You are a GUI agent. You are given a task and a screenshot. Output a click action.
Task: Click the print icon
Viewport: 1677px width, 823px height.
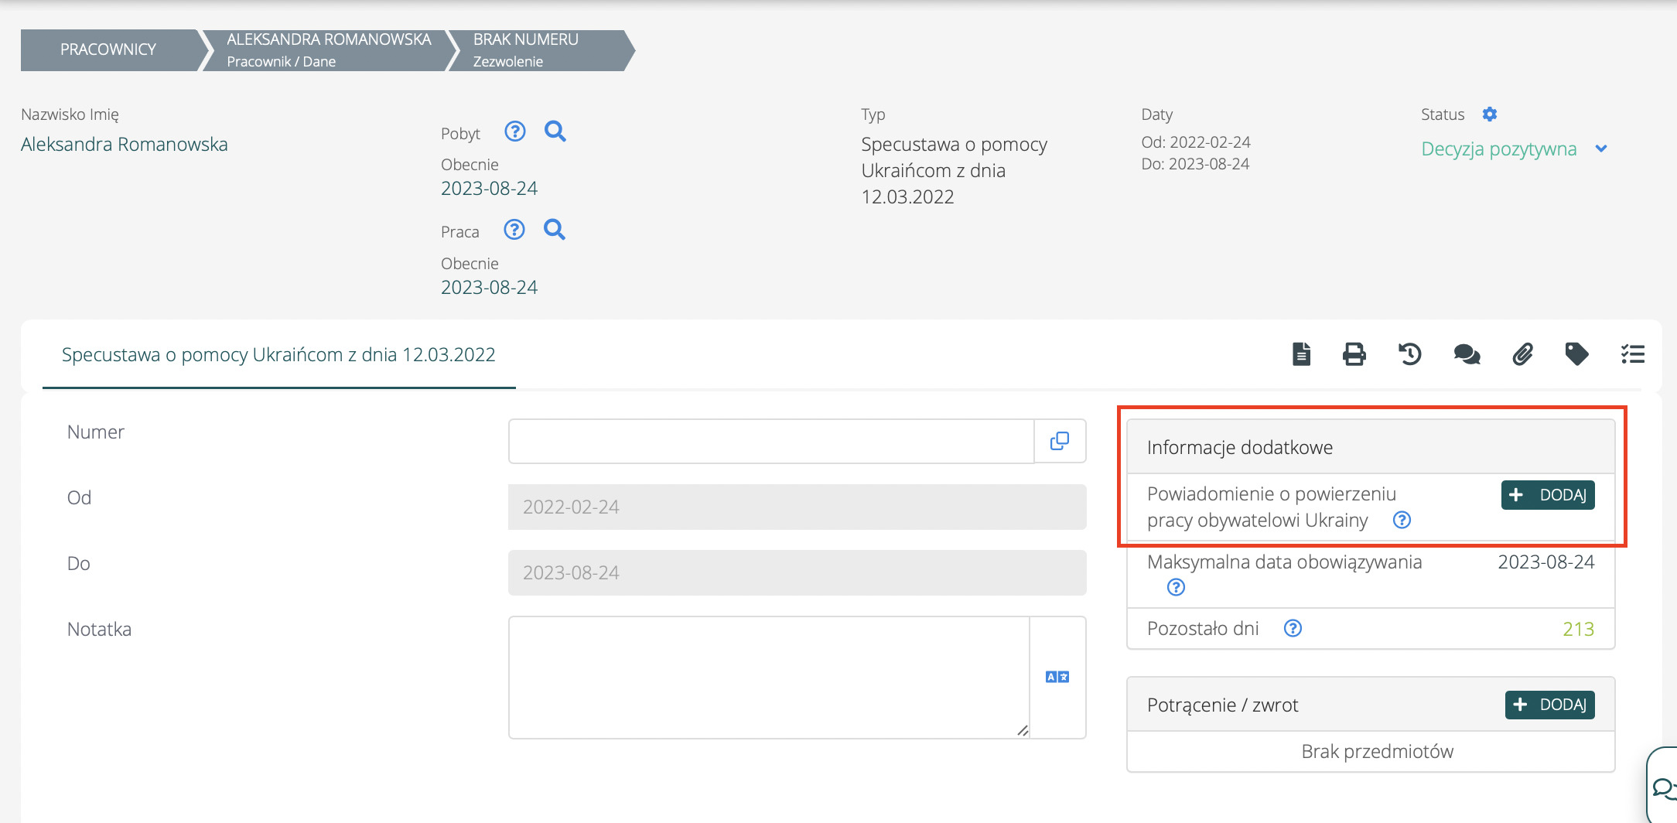point(1354,354)
